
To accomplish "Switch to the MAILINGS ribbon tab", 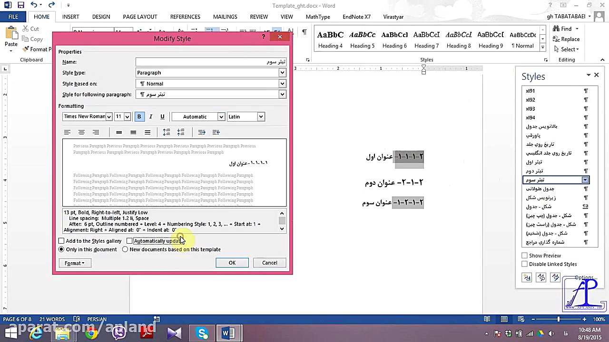I will tap(225, 17).
